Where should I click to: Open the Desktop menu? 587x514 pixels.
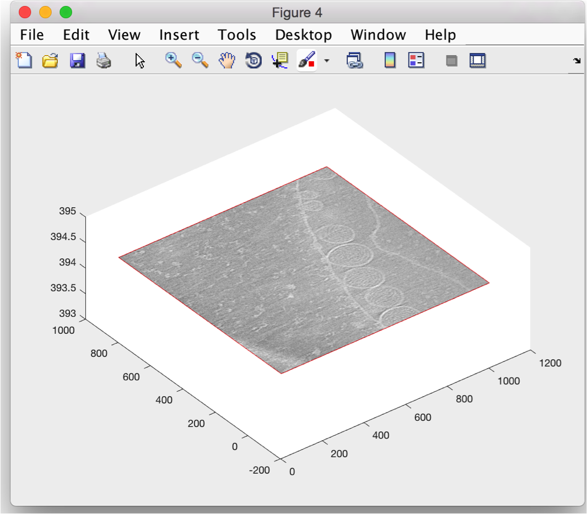(303, 35)
